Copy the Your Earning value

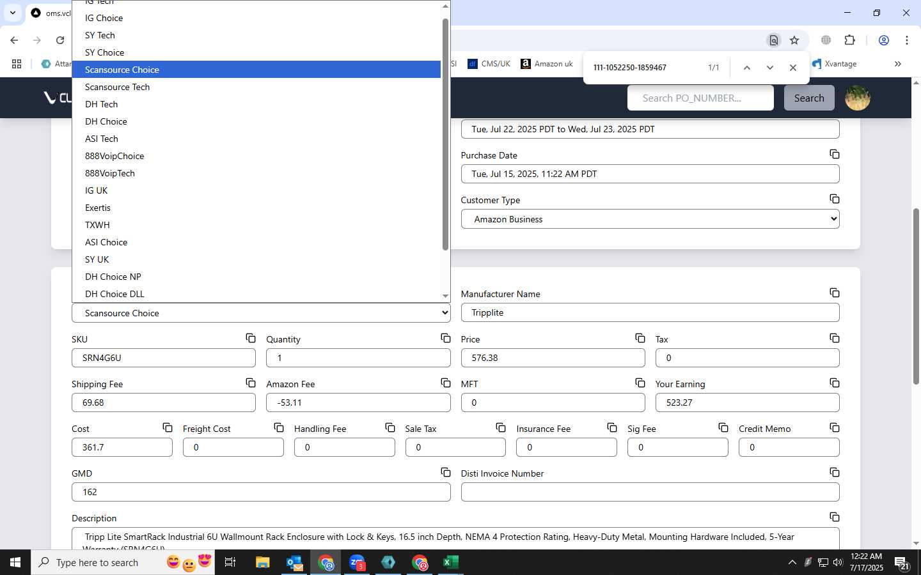[835, 383]
